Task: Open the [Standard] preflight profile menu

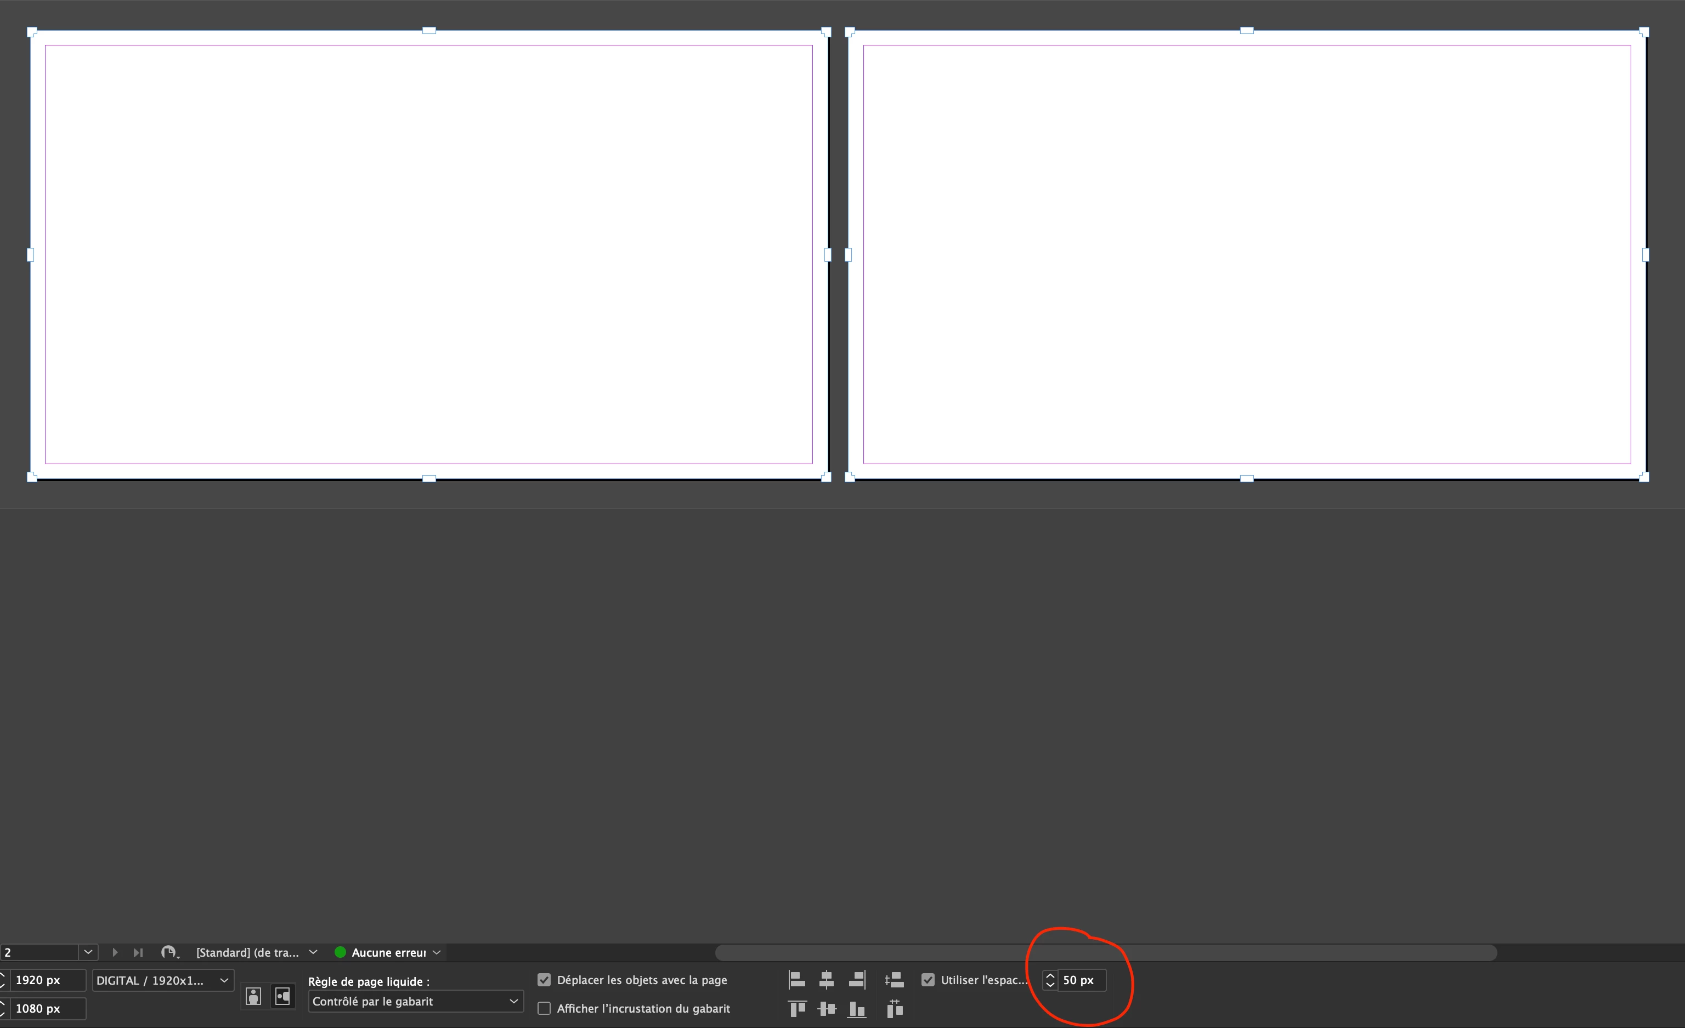Action: pyautogui.click(x=313, y=952)
